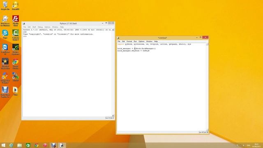Open the Edit menu in Python Shell
This screenshot has height=148, width=263.
[x=29, y=27]
